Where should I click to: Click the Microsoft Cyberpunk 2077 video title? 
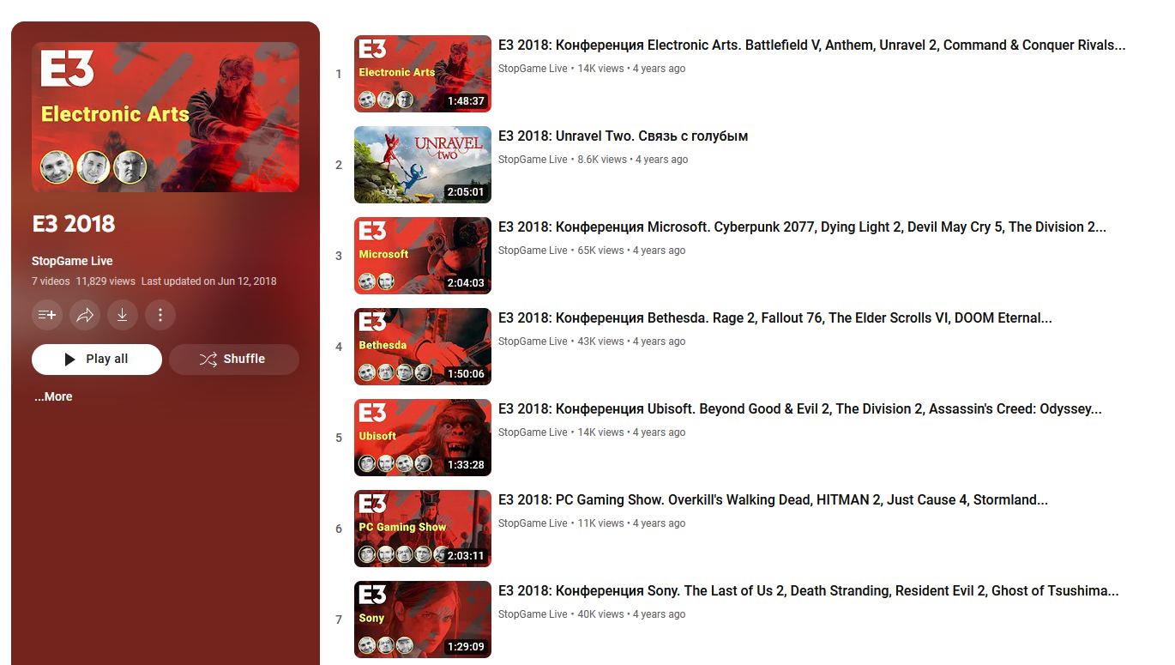pyautogui.click(x=803, y=227)
